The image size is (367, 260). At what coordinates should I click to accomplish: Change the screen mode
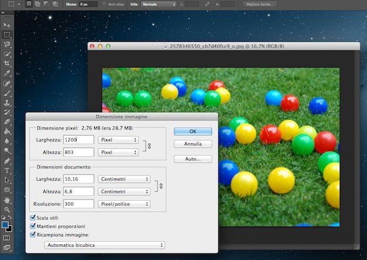6,247
